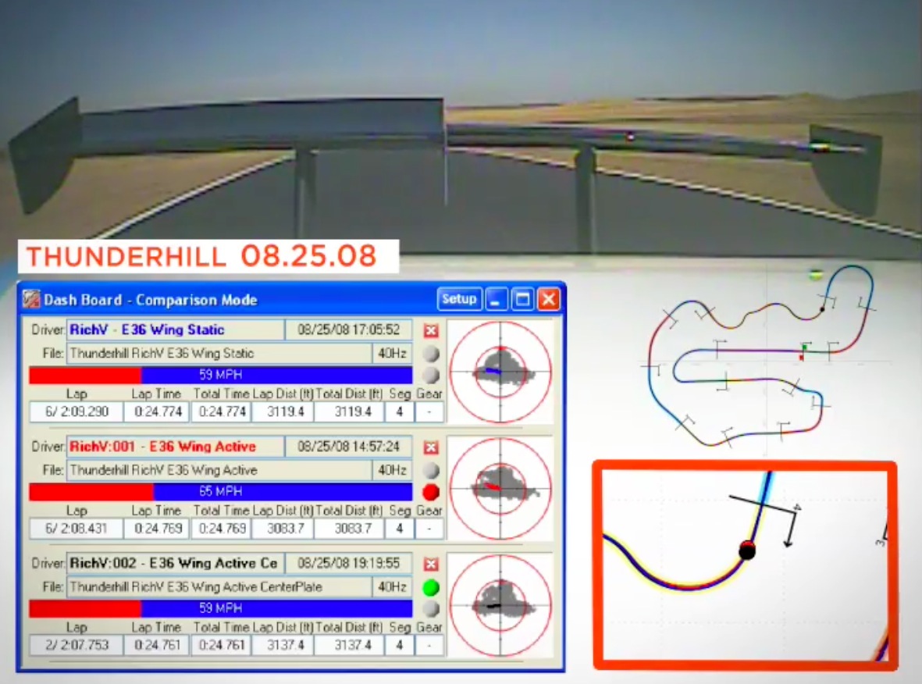922x684 pixels.
Task: Click the Thunderhill RichV E36 Wing Active CenterPlate file field
Action: click(x=219, y=586)
